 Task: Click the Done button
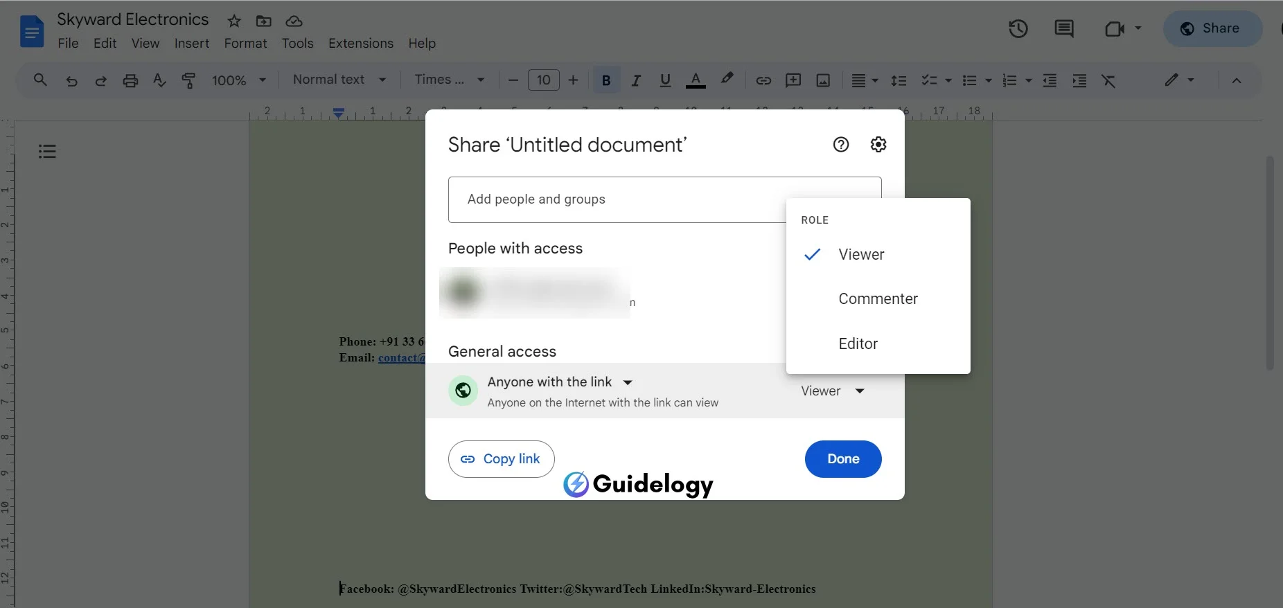pos(843,459)
